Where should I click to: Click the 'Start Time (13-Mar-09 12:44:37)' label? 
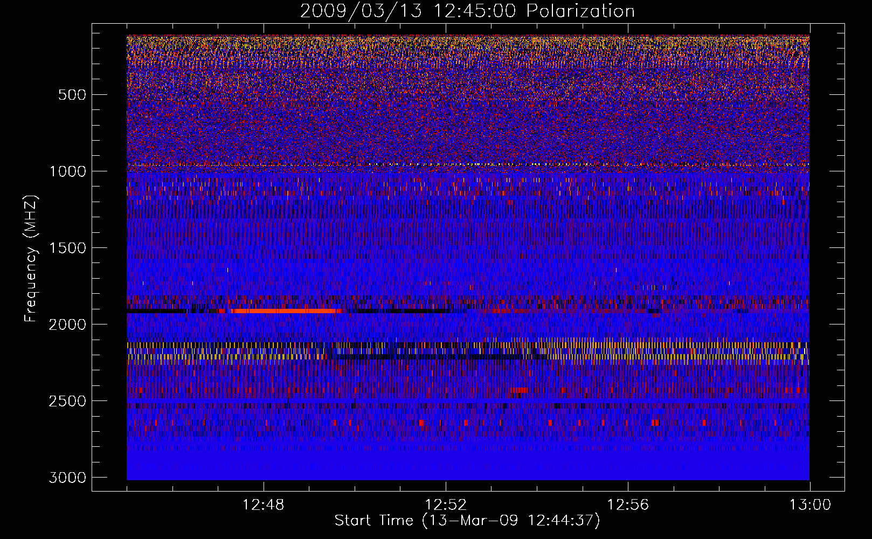click(x=467, y=521)
